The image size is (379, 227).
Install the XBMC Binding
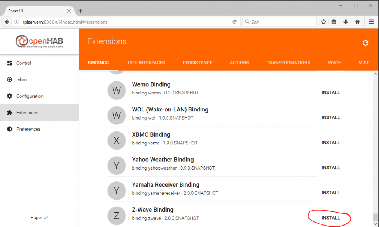331,143
